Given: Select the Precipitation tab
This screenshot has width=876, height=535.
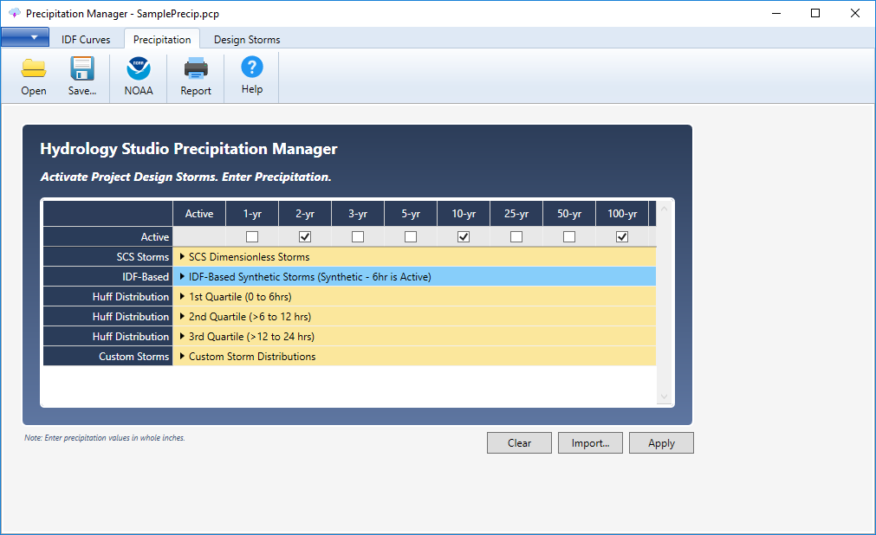Looking at the screenshot, I should click(x=162, y=39).
